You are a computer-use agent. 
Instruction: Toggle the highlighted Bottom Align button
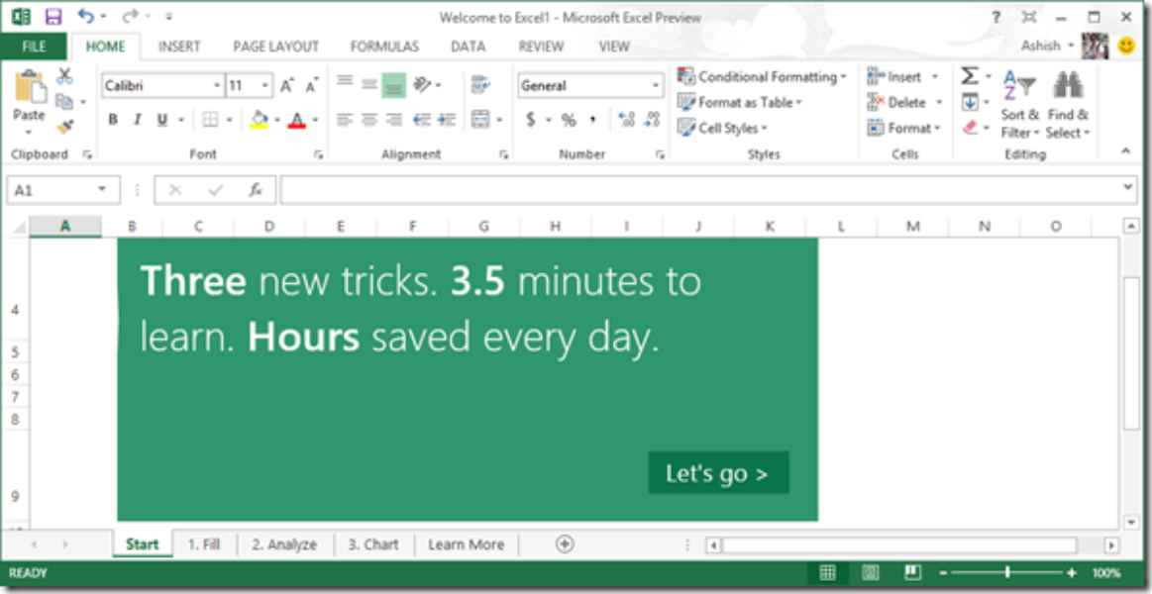pyautogui.click(x=394, y=85)
